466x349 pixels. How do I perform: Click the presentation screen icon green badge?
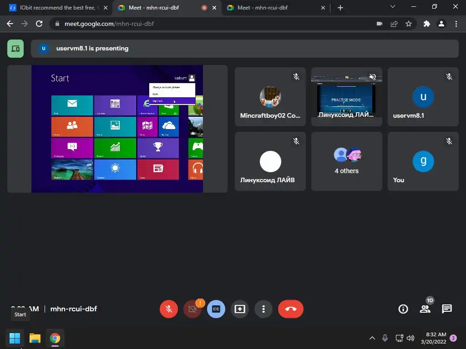coord(15,48)
